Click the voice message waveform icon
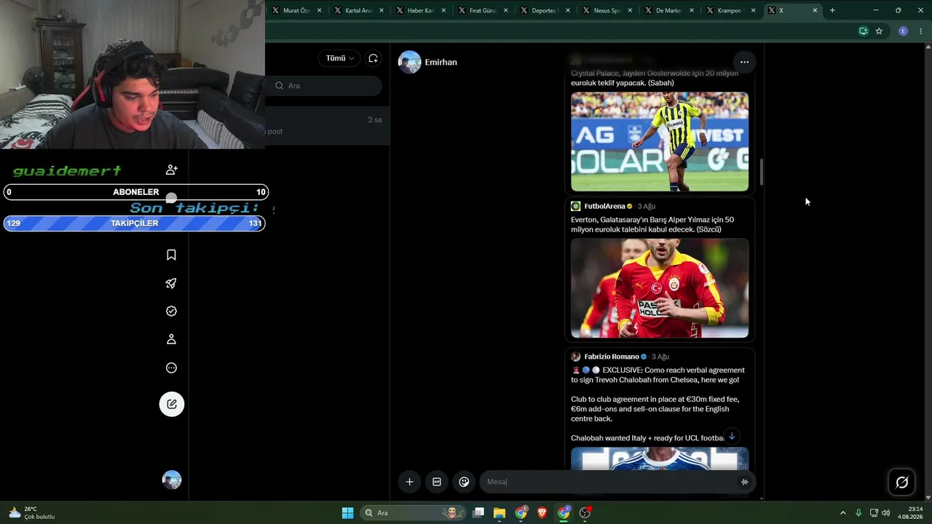932x524 pixels. (744, 482)
